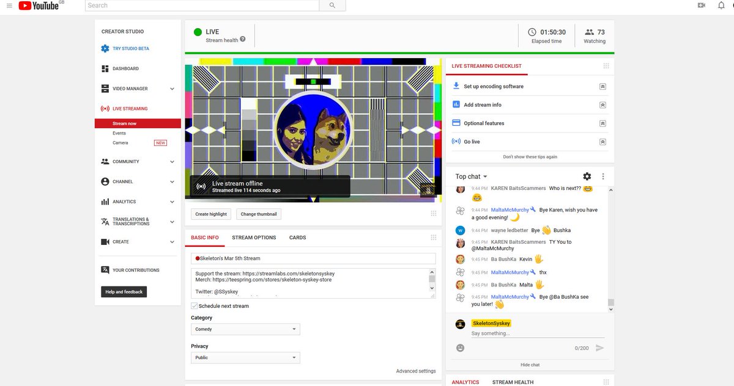This screenshot has width=734, height=386.
Task: Click the Translations & Transcriptions icon
Action: point(105,222)
